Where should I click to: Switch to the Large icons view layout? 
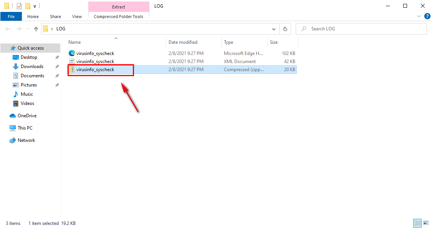click(426, 223)
